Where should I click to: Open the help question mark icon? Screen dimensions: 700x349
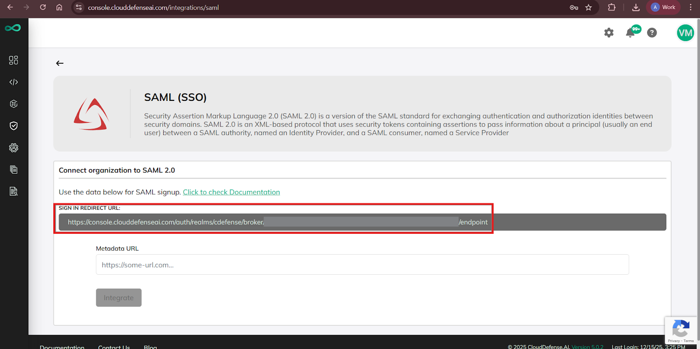[652, 33]
